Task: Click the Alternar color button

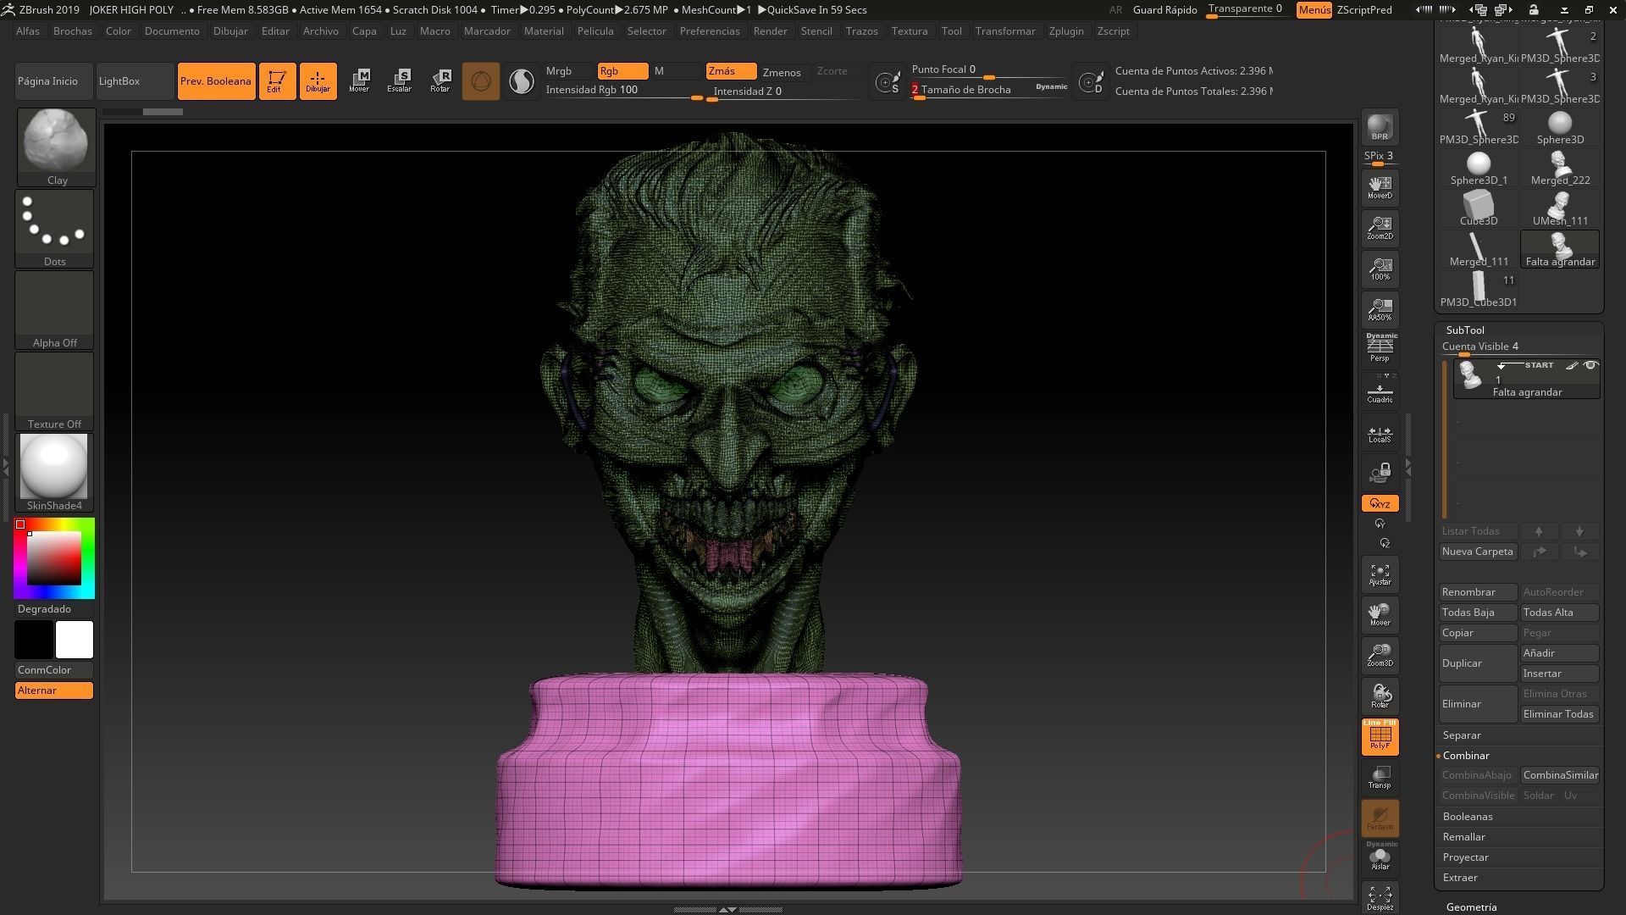Action: tap(54, 690)
